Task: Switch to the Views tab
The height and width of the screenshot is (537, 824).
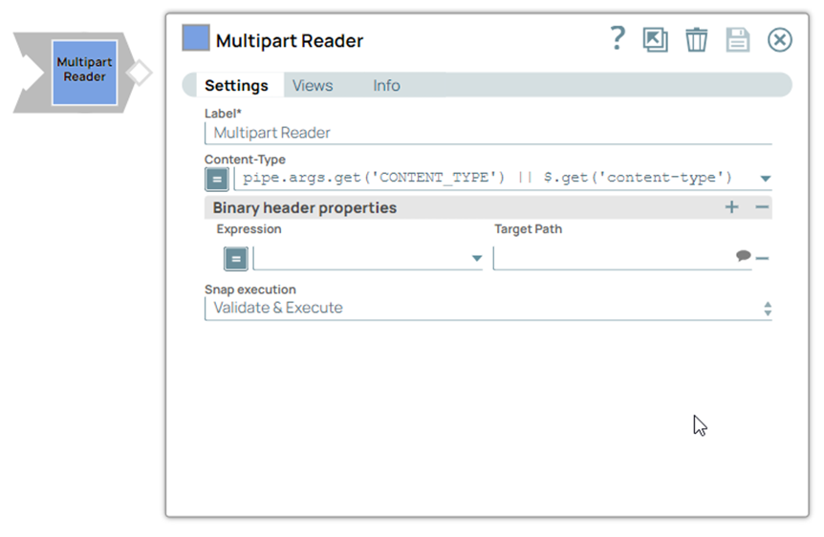Action: click(313, 86)
